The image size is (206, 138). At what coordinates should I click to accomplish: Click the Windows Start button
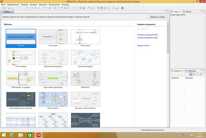(4, 134)
